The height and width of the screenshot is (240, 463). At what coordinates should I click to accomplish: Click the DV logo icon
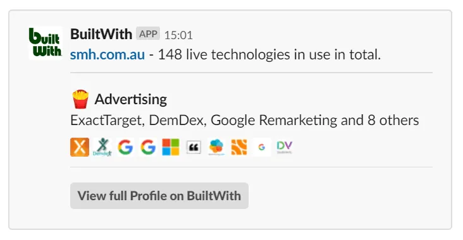click(285, 147)
